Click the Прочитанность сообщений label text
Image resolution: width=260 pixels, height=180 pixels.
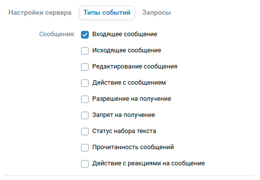133,147
